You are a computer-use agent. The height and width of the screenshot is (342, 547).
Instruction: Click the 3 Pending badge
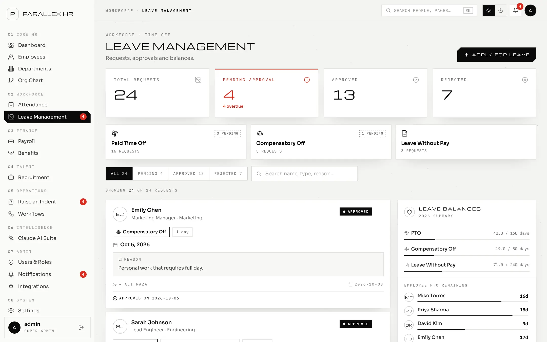click(x=228, y=134)
